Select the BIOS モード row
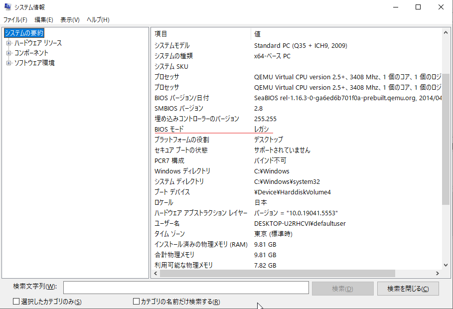 point(297,129)
